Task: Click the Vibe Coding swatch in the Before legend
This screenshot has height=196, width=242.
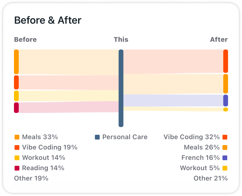Action: [x=17, y=147]
